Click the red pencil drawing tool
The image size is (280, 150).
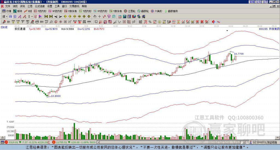[x=4, y=22]
